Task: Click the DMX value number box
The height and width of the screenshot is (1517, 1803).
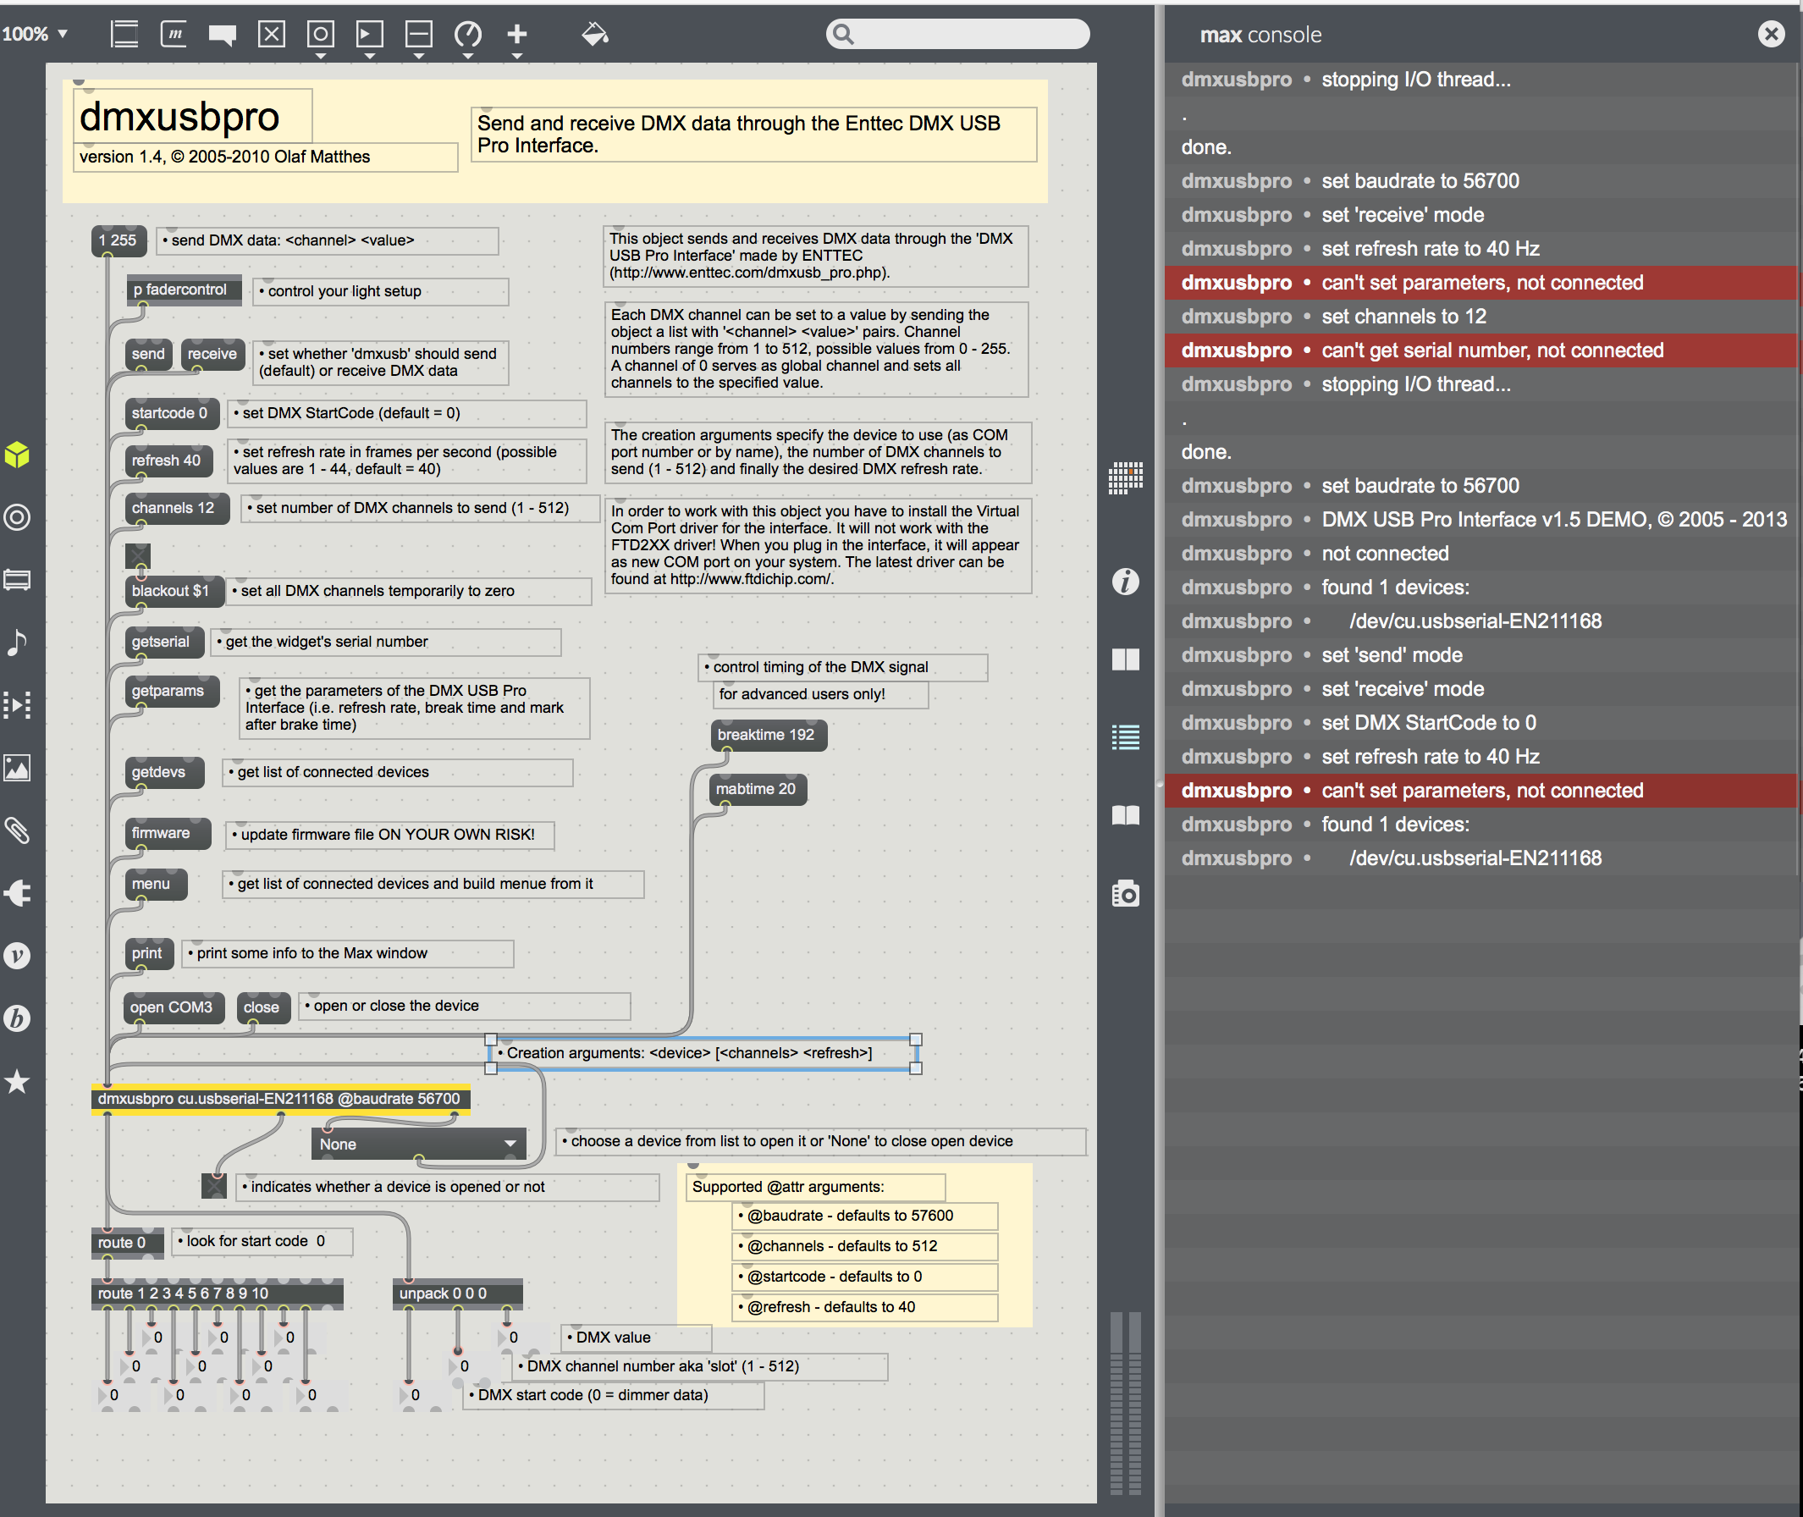Action: coord(522,1338)
